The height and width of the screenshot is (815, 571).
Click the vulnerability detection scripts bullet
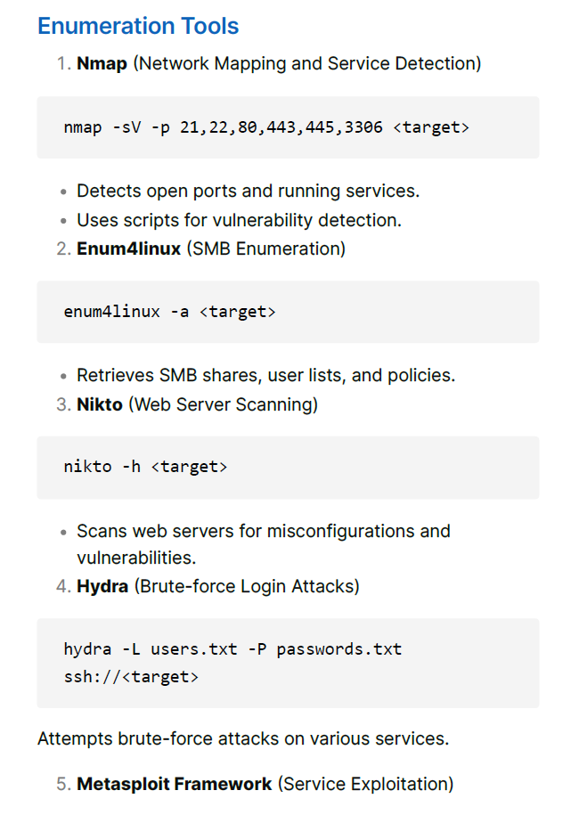pyautogui.click(x=240, y=220)
